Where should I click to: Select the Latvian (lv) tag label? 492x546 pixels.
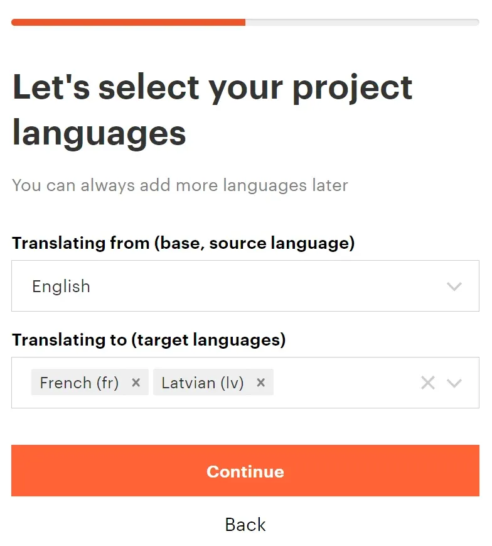202,383
